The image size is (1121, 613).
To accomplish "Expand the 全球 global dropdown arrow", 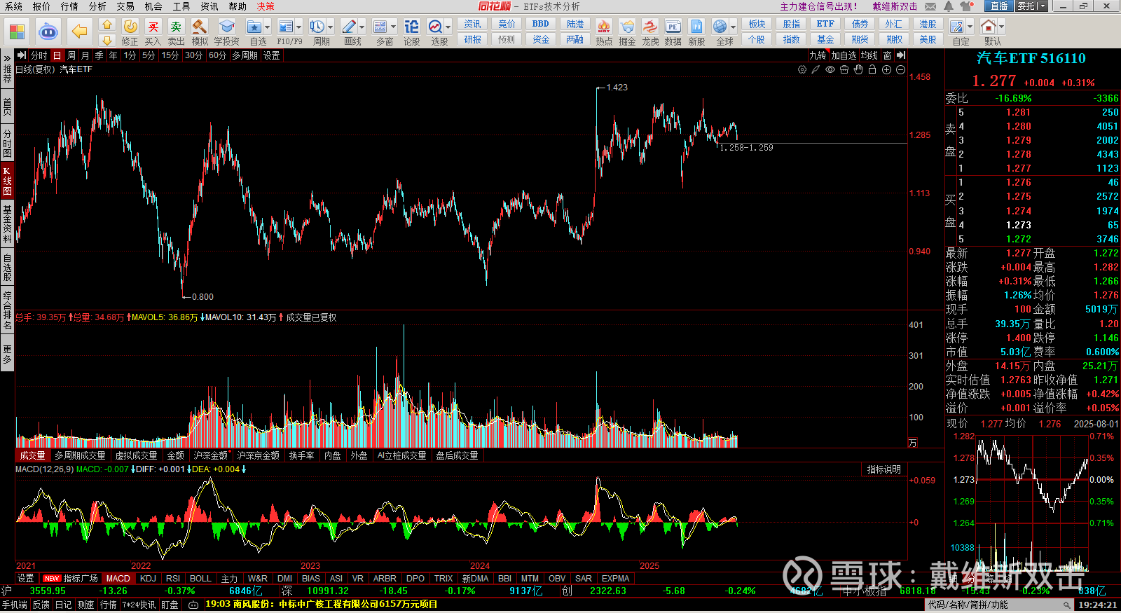I will (734, 27).
